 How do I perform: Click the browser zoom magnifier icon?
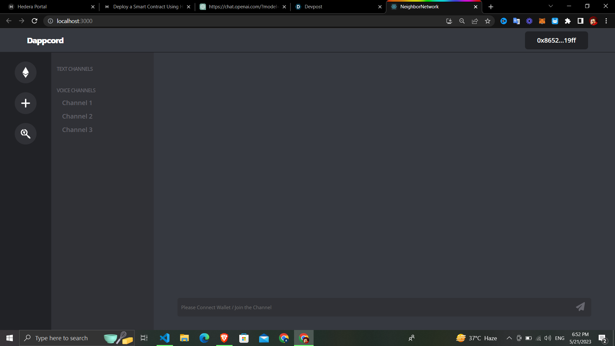[462, 21]
